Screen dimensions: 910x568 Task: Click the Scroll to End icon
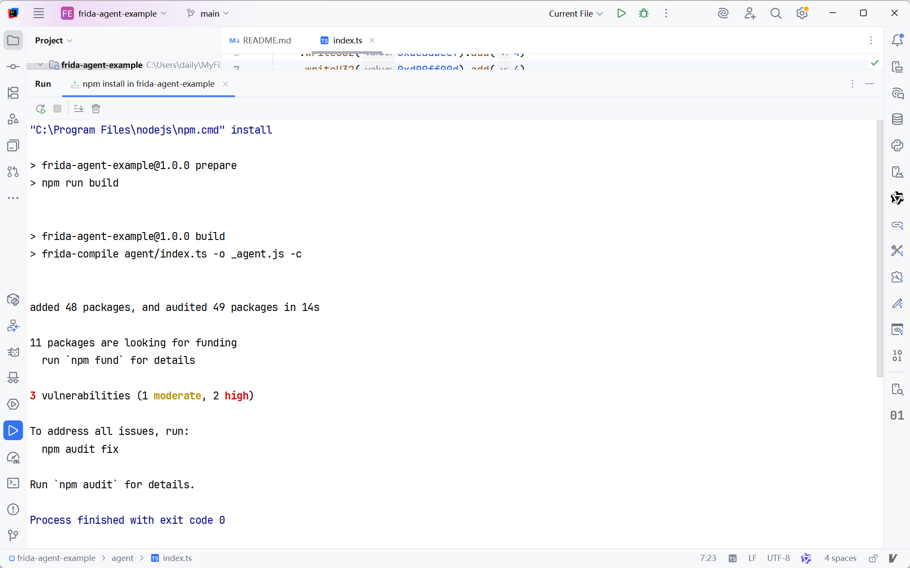pos(79,109)
